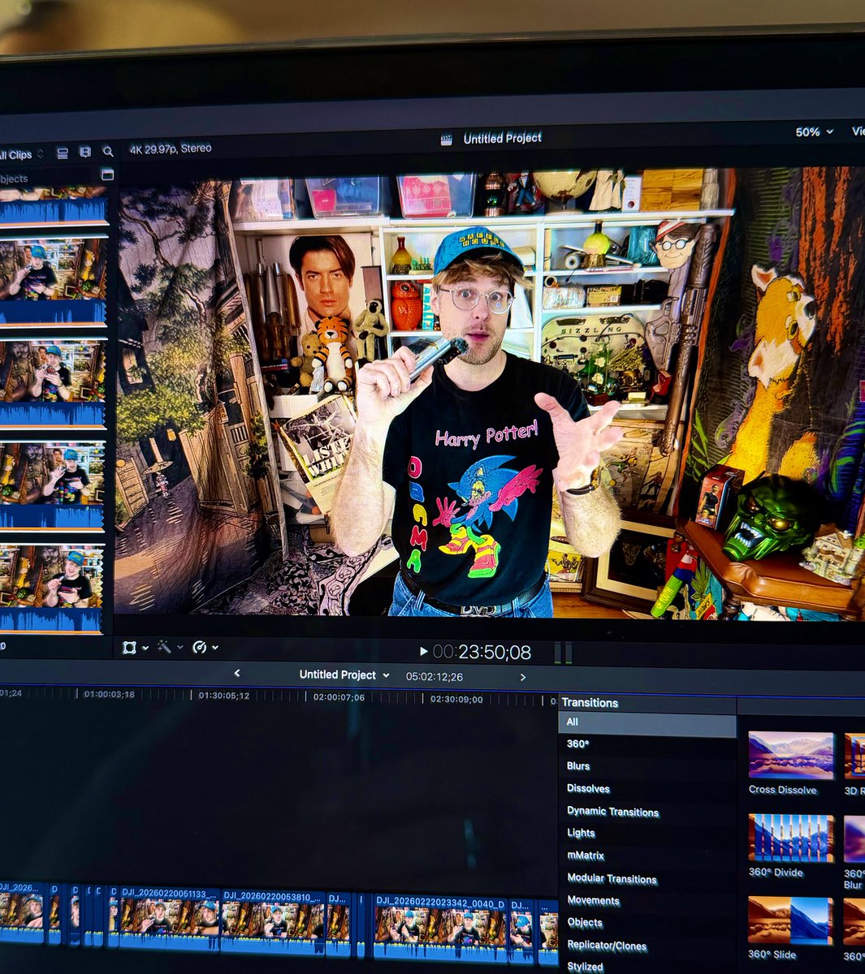Image resolution: width=865 pixels, height=974 pixels.
Task: Click the retime speedometer icon
Action: pyautogui.click(x=200, y=647)
